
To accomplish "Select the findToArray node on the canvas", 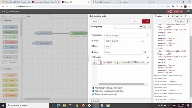I will tap(79, 33).
